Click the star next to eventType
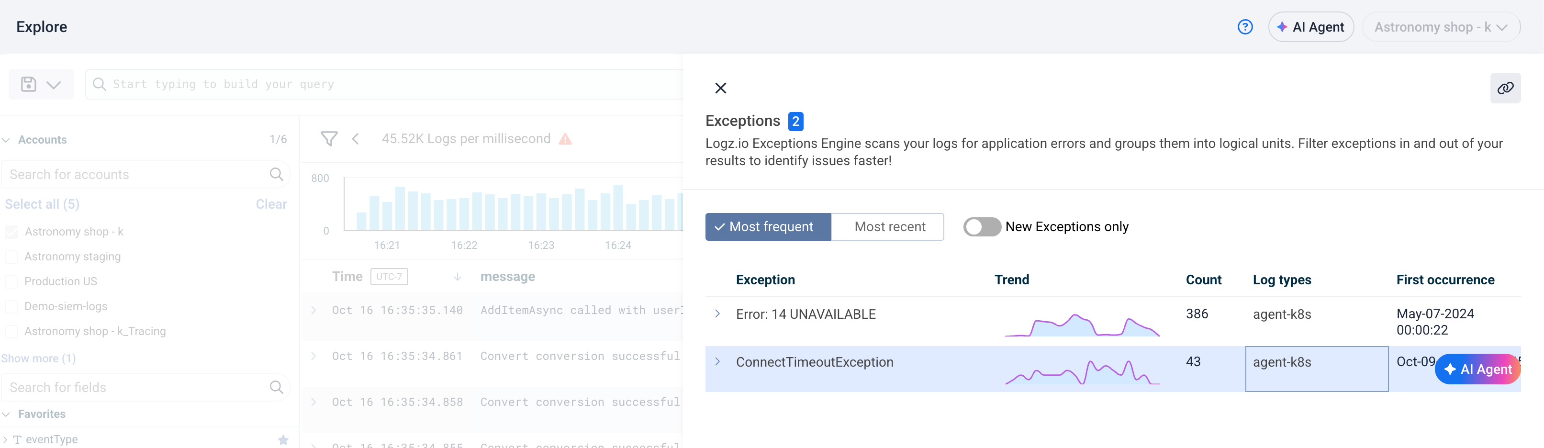The height and width of the screenshot is (448, 1544). [283, 439]
